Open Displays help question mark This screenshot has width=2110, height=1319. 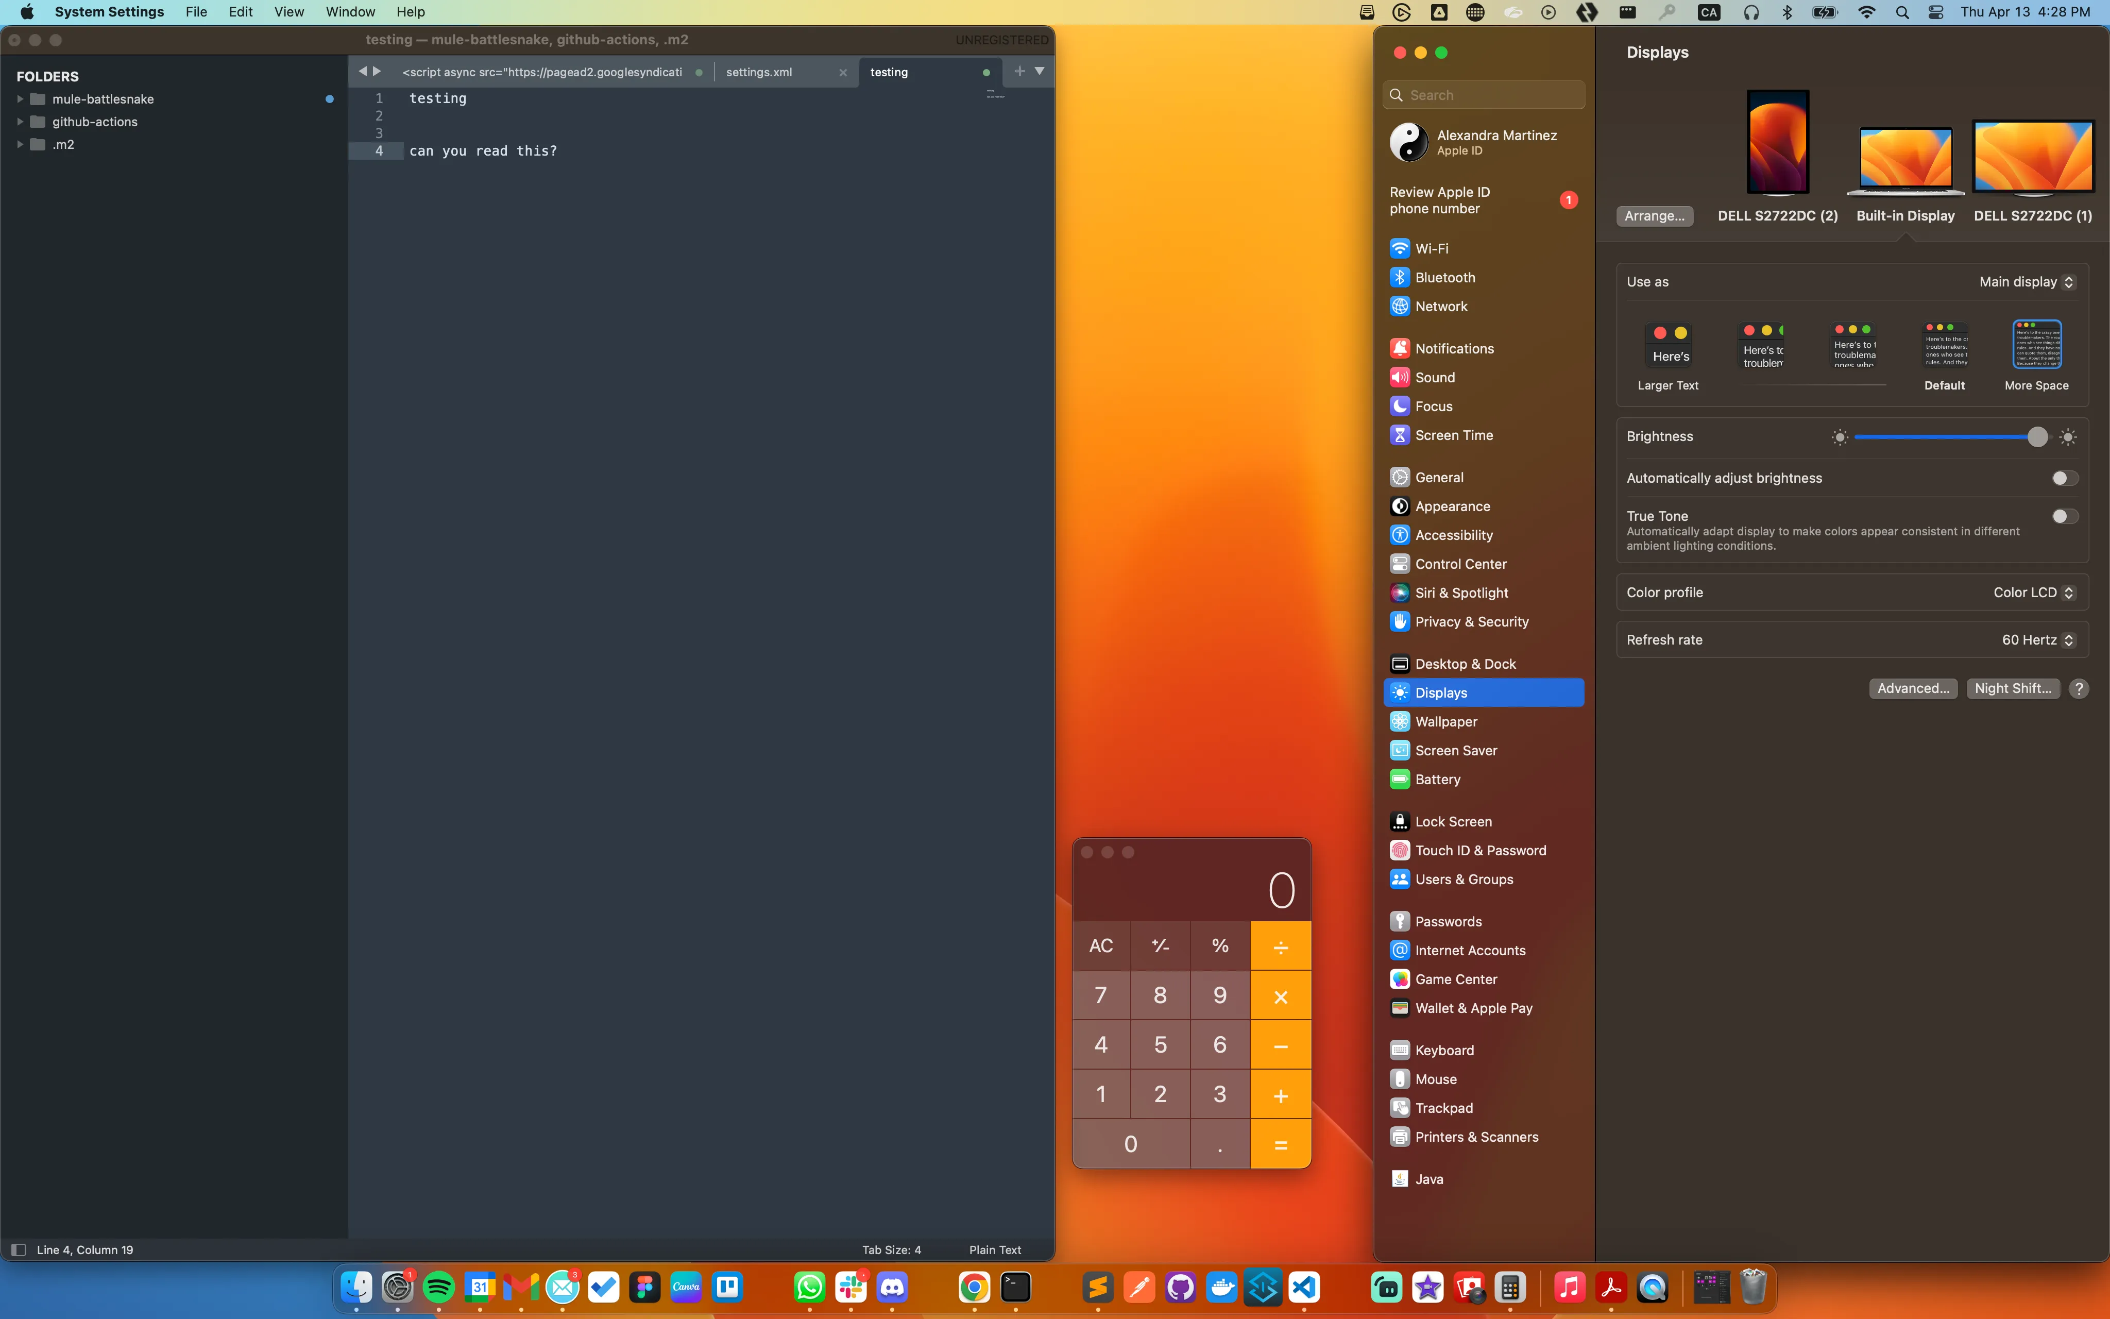2079,688
